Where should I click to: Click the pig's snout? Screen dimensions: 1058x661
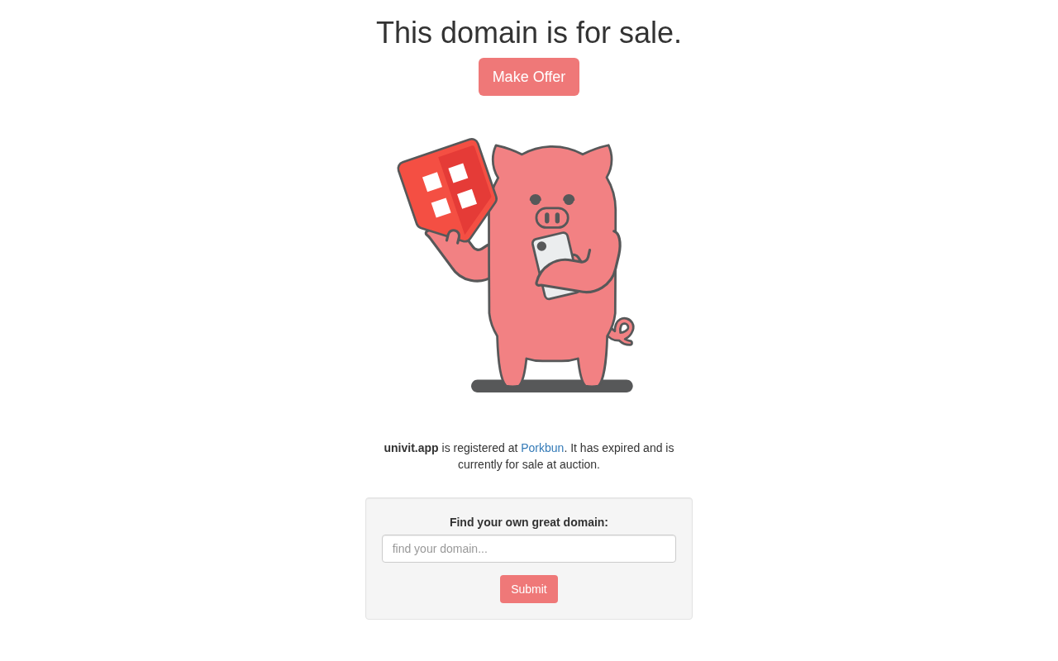(552, 218)
